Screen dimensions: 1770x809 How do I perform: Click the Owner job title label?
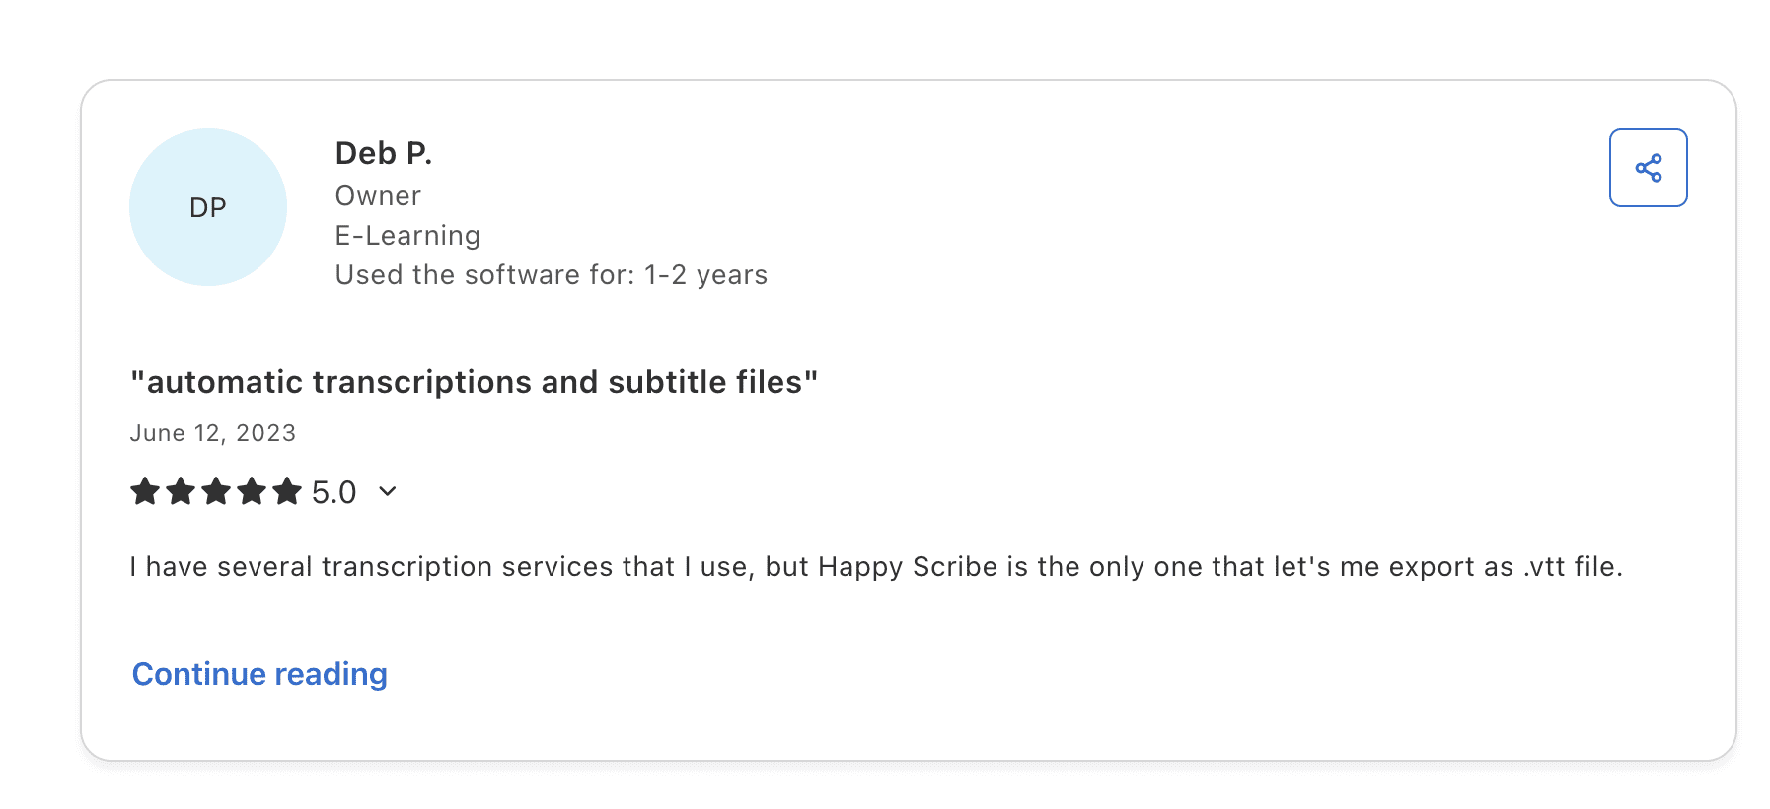pos(377,195)
